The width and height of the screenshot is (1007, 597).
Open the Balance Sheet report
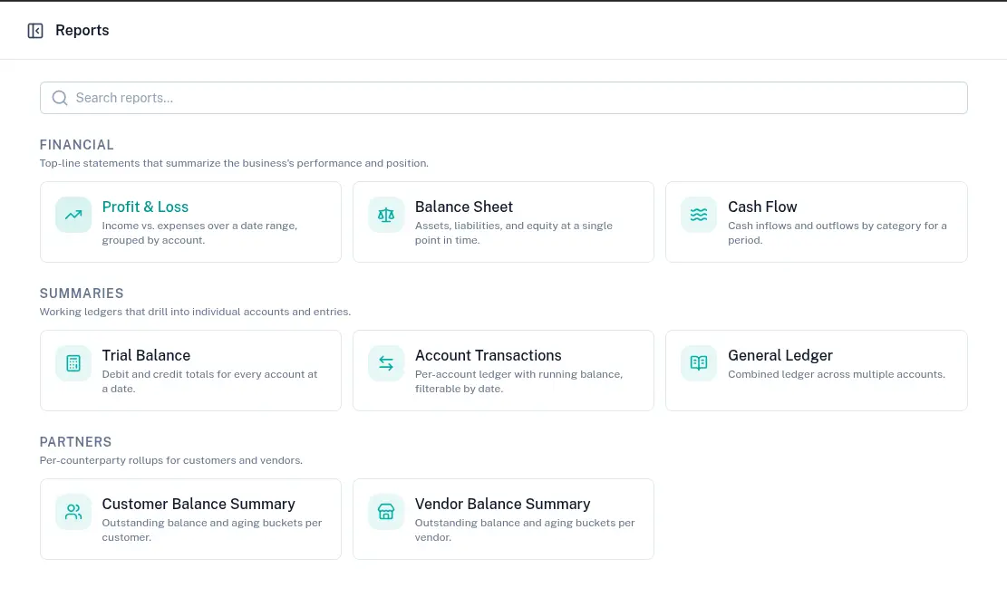(x=504, y=222)
